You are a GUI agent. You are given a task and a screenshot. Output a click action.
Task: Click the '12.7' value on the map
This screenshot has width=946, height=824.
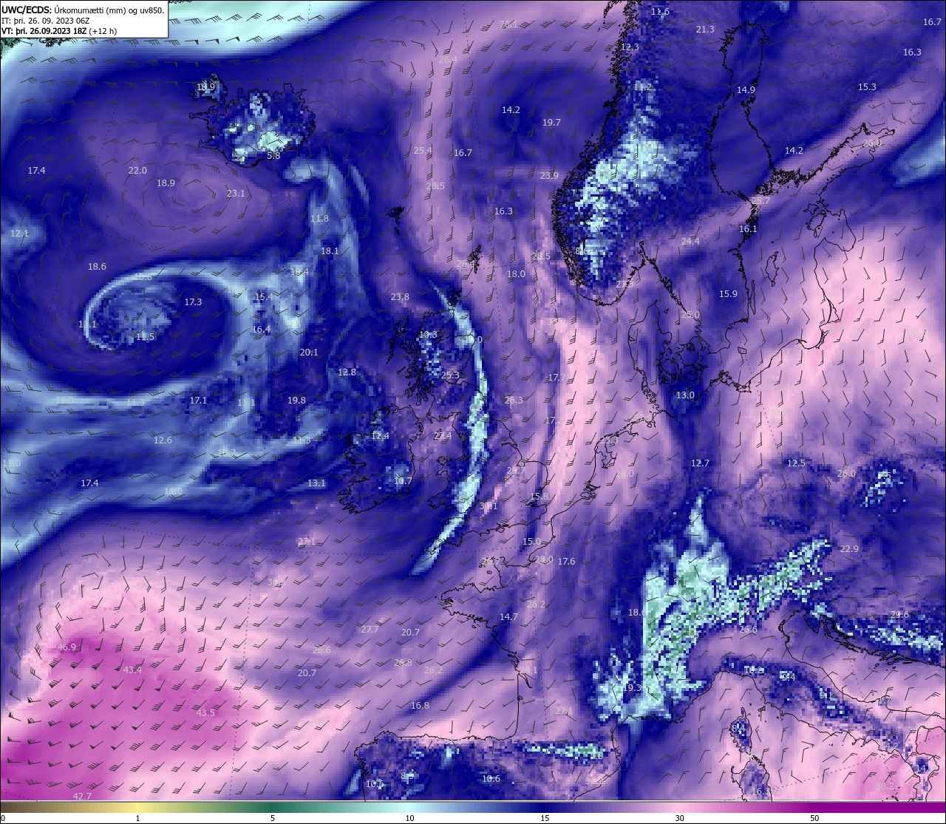(700, 463)
